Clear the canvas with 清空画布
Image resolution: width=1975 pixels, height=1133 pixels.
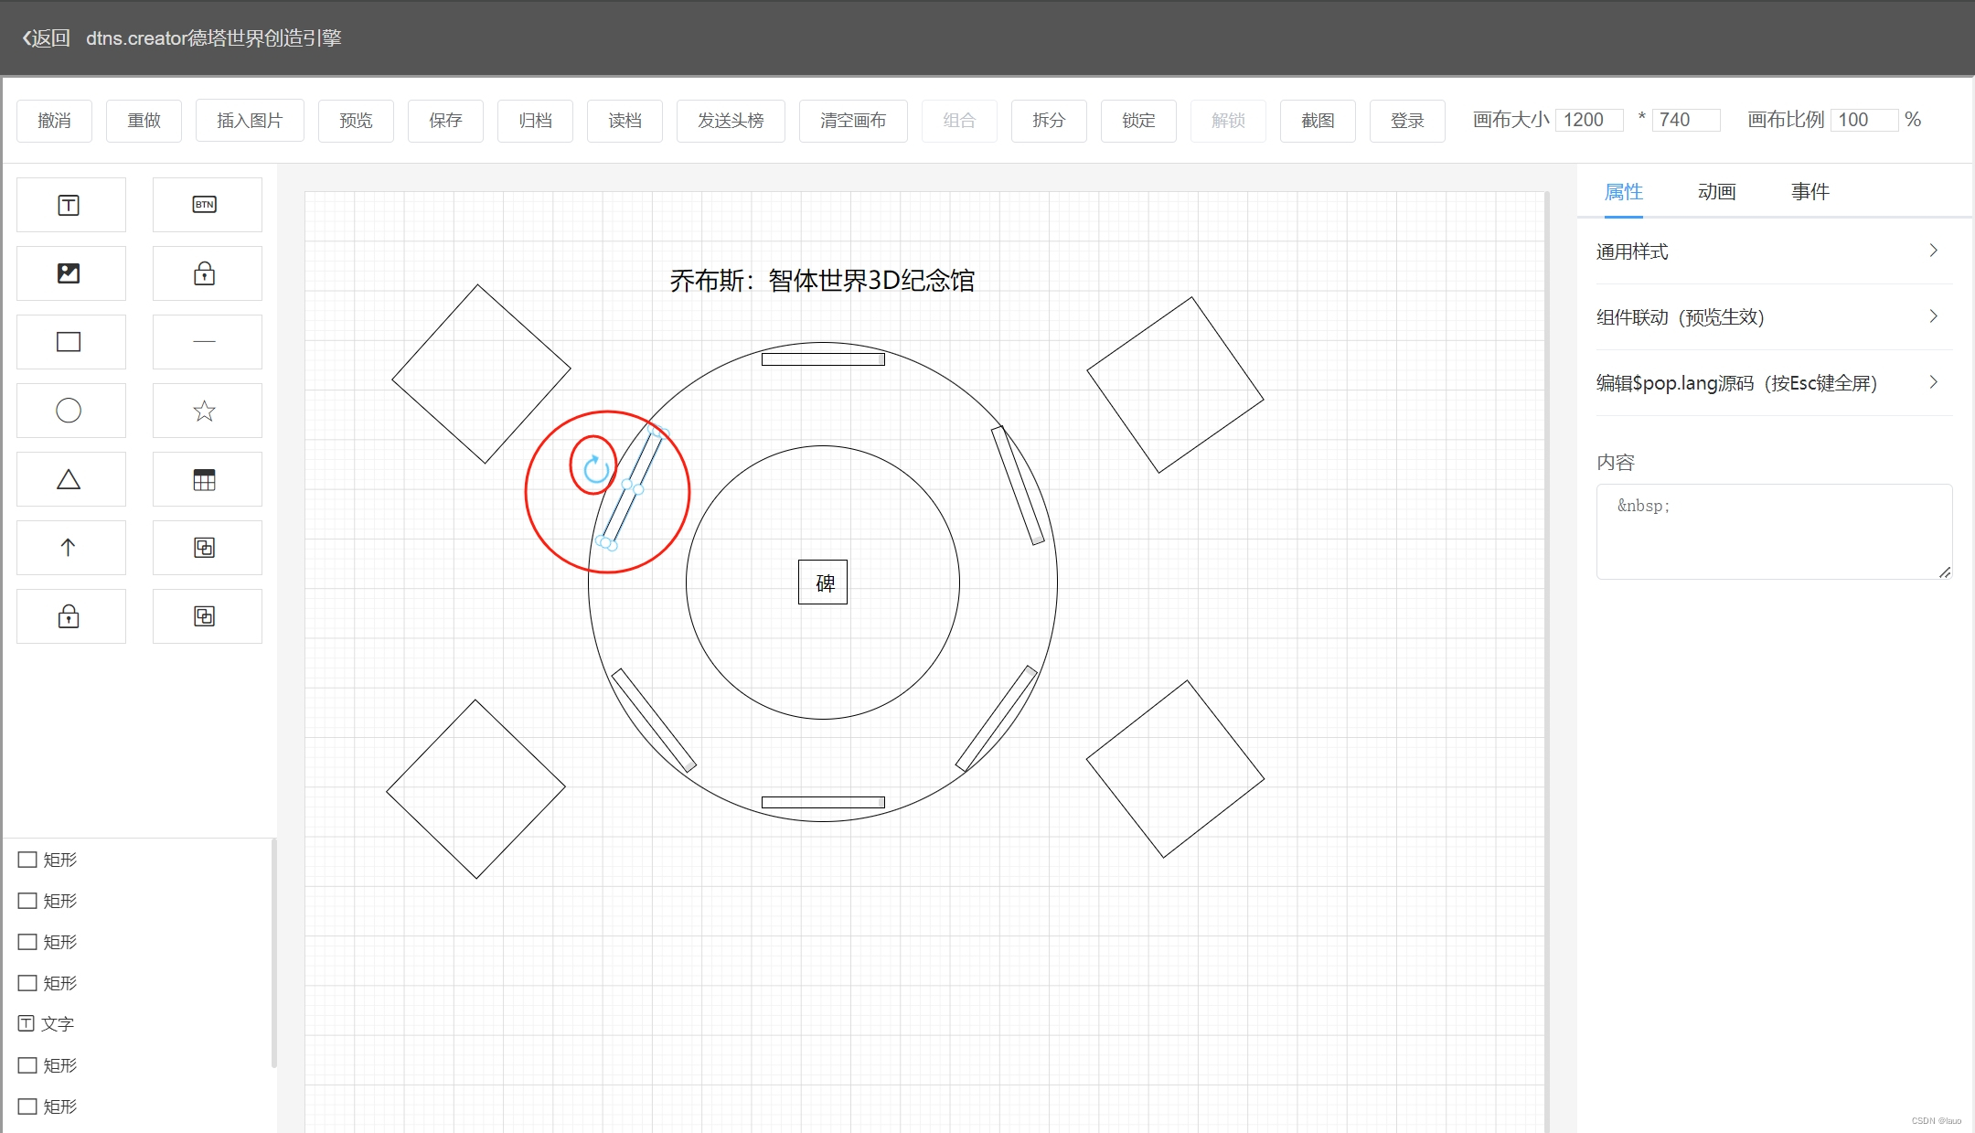pyautogui.click(x=853, y=121)
